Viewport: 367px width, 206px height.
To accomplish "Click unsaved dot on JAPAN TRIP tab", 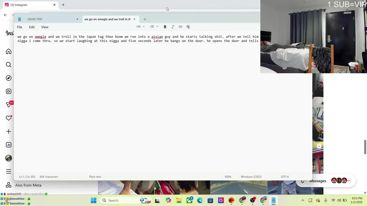I will 77,19.
